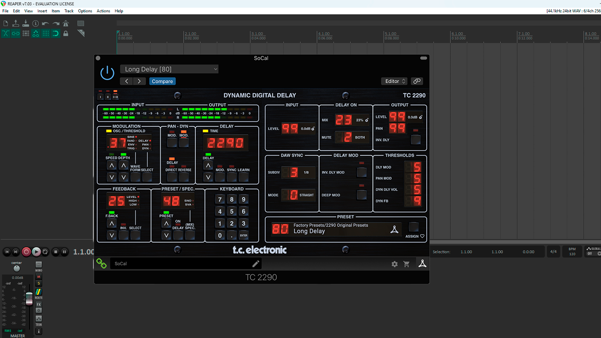Go to next preset arrow
The width and height of the screenshot is (601, 338).
coord(139,81)
